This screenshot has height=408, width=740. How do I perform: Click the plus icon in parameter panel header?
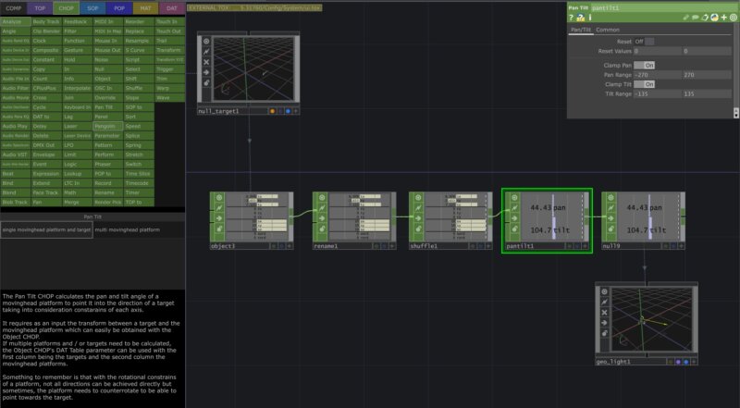(724, 18)
